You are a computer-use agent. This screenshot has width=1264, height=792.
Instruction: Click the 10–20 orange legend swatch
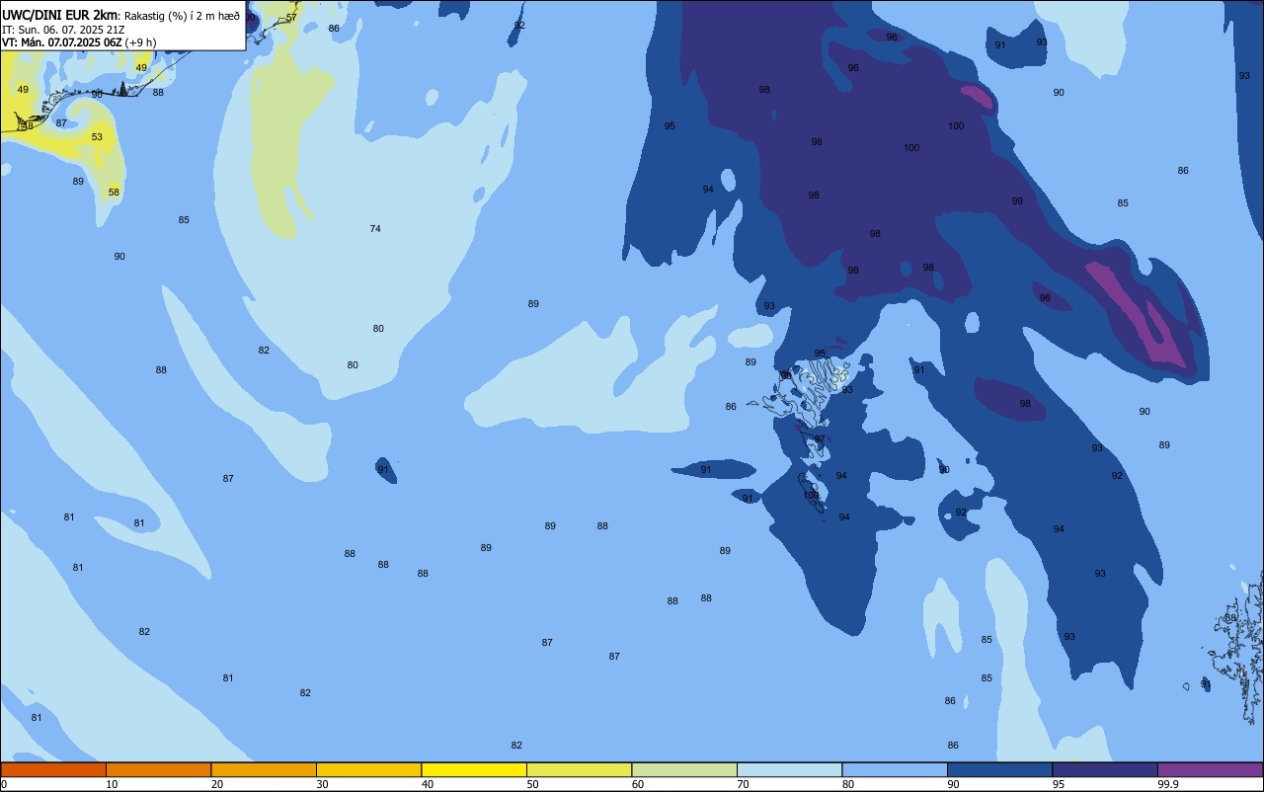pyautogui.click(x=158, y=769)
